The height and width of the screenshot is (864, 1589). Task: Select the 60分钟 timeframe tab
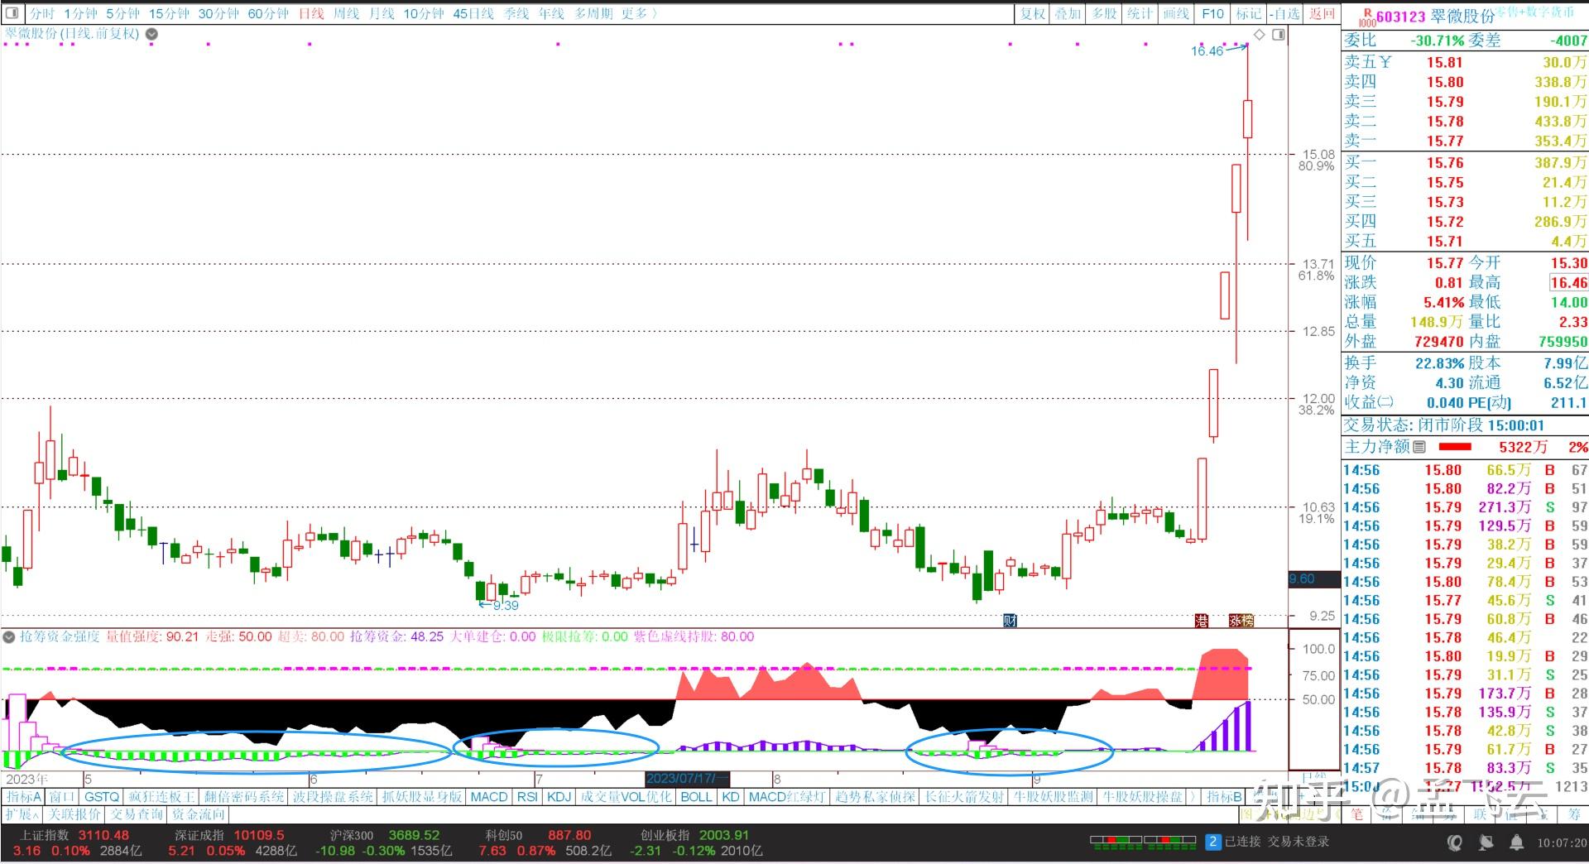[268, 13]
